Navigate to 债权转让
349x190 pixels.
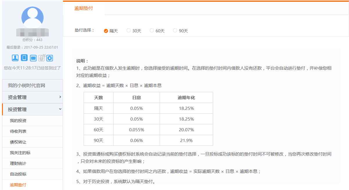[18, 142]
